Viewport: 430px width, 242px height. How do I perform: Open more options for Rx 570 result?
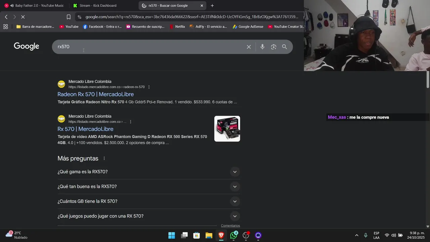(131, 122)
